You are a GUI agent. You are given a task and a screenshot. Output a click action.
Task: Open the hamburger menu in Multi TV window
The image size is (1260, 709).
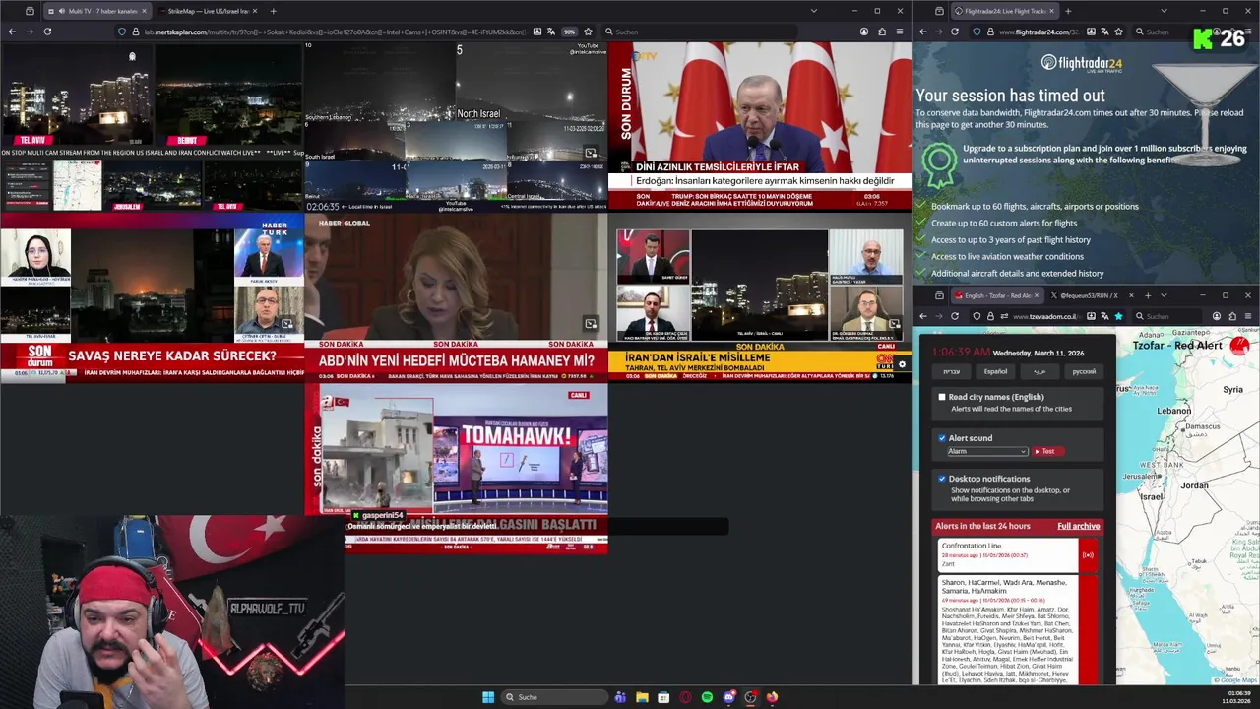(900, 32)
